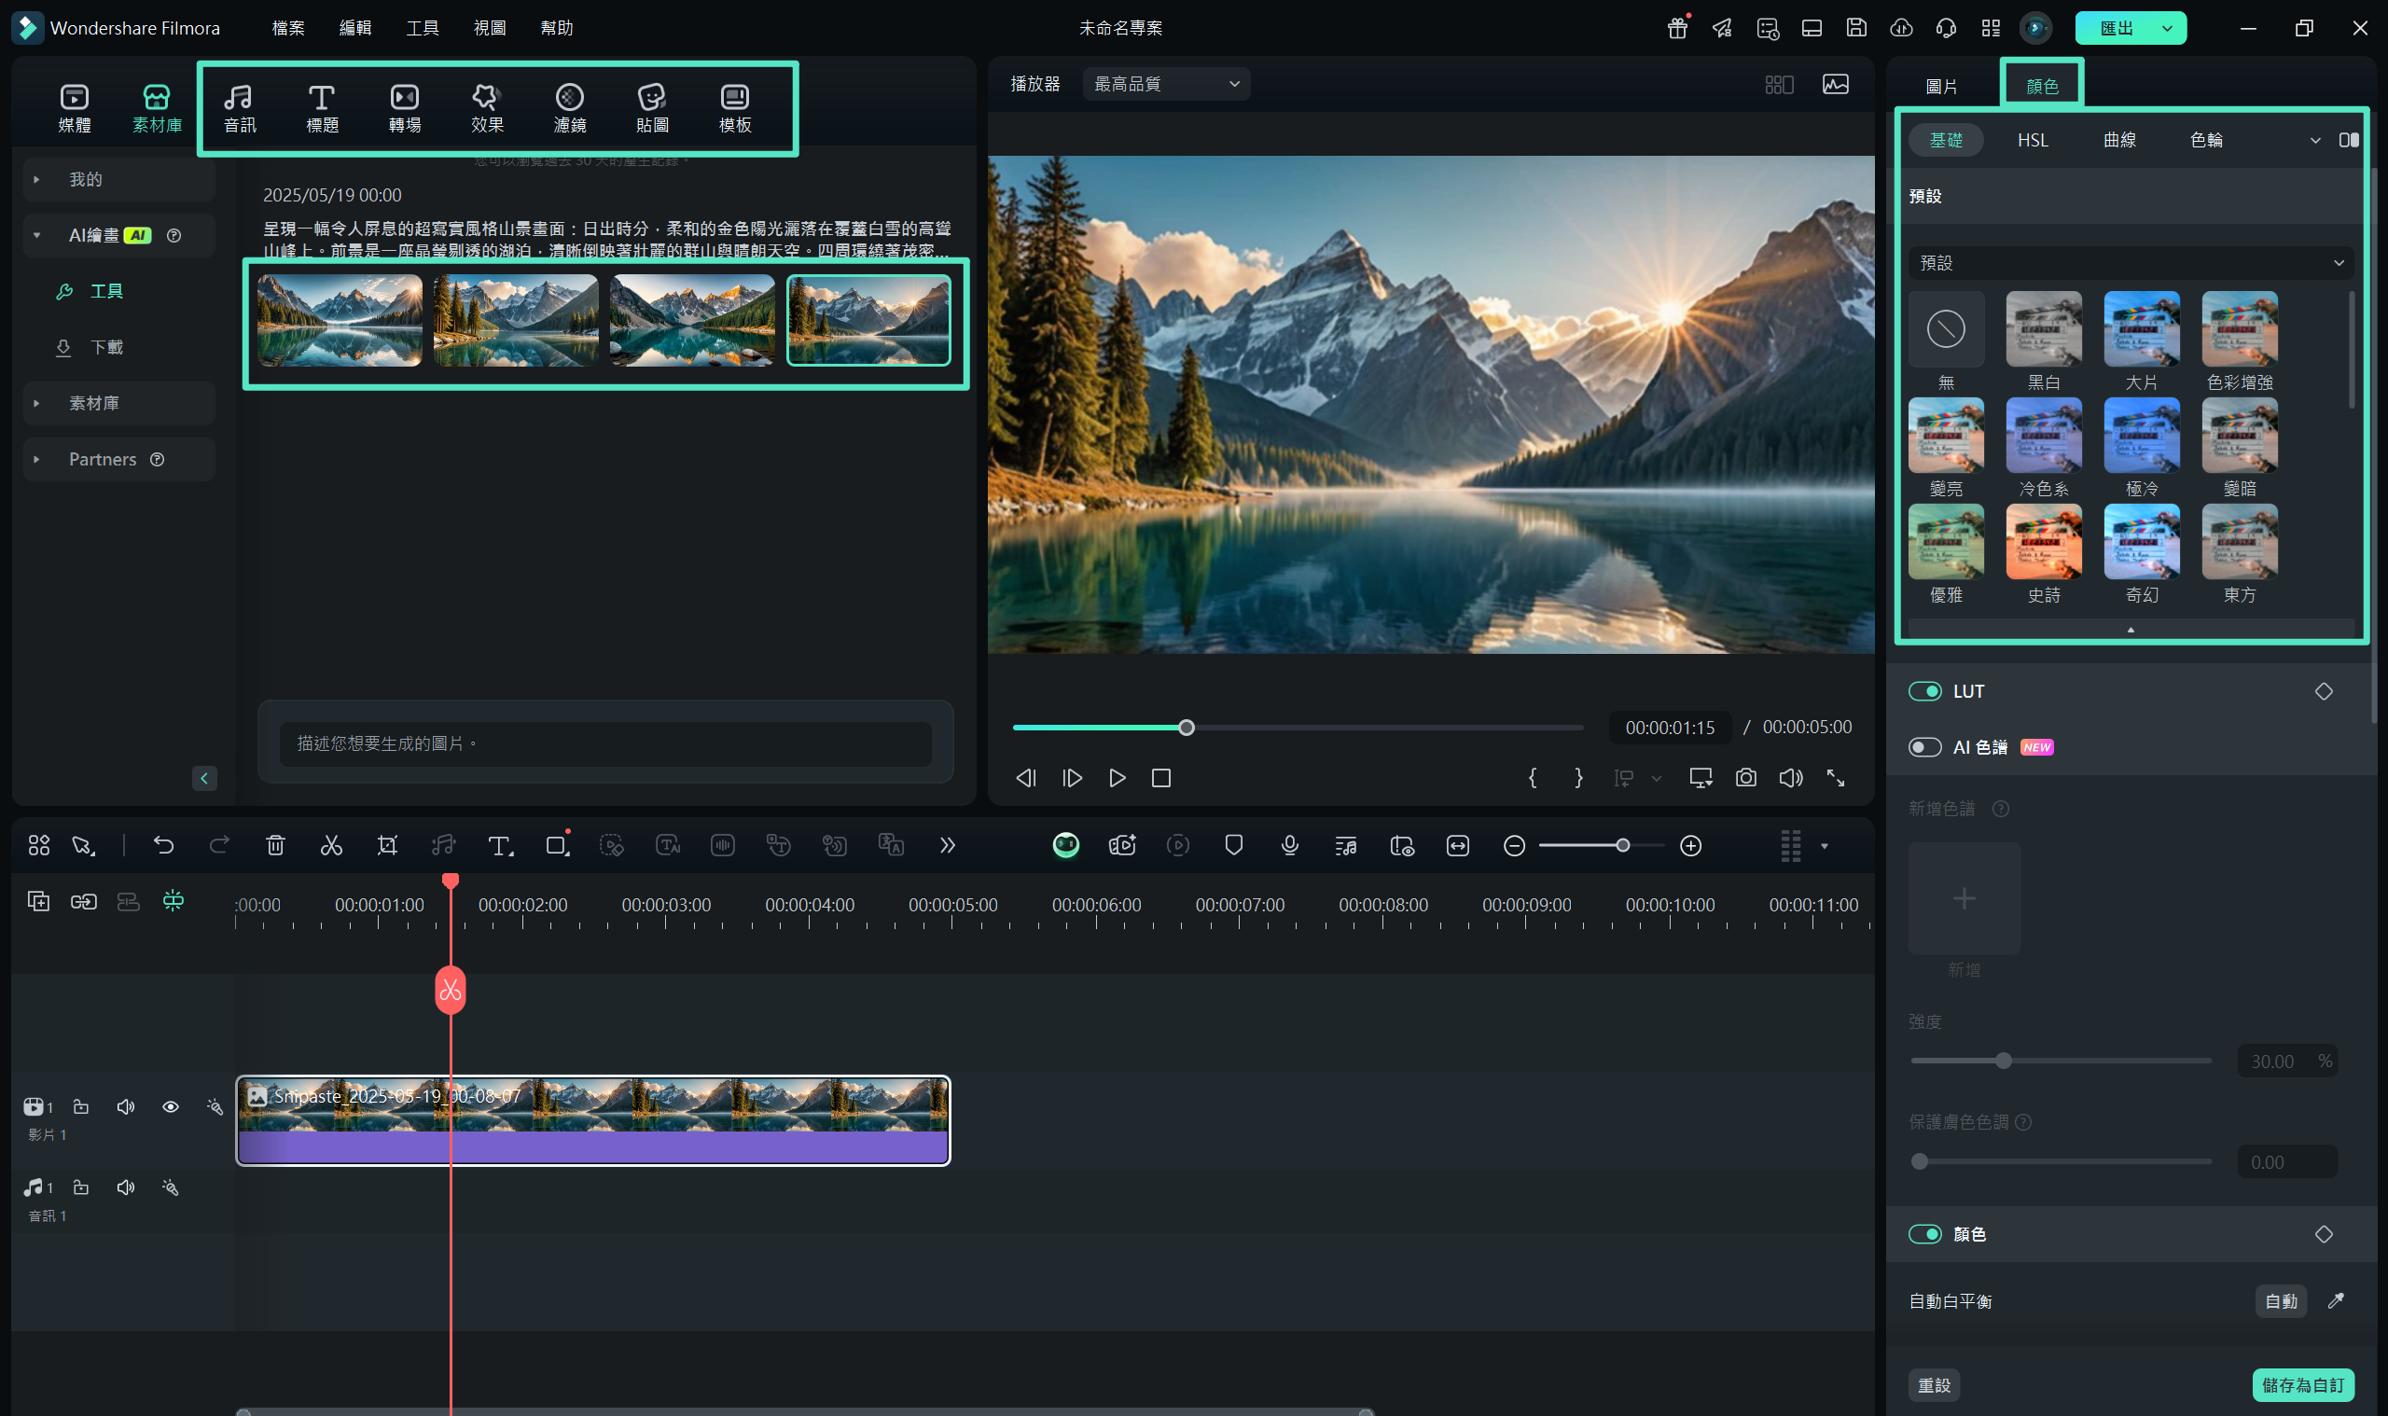
Task: Open the 轉場 transitions library
Action: pyautogui.click(x=405, y=108)
